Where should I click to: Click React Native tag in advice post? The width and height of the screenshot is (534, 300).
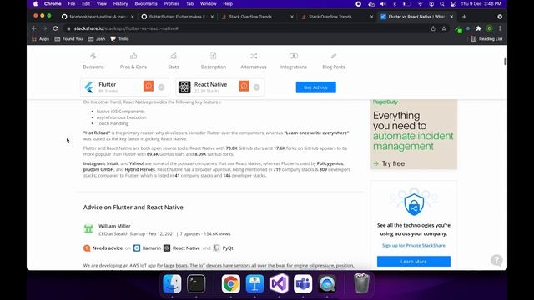(182, 248)
